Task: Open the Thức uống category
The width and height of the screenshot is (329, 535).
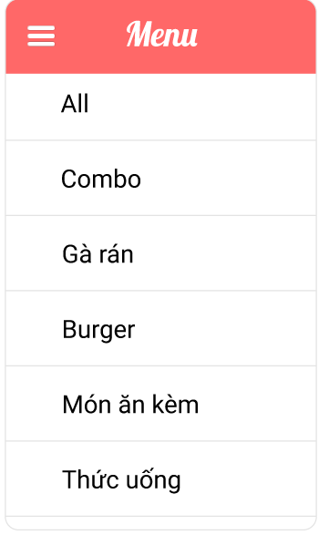Action: click(160, 478)
